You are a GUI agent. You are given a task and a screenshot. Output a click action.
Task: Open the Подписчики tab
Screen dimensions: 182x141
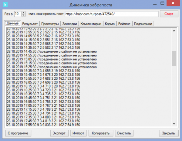pyautogui.click(x=143, y=24)
